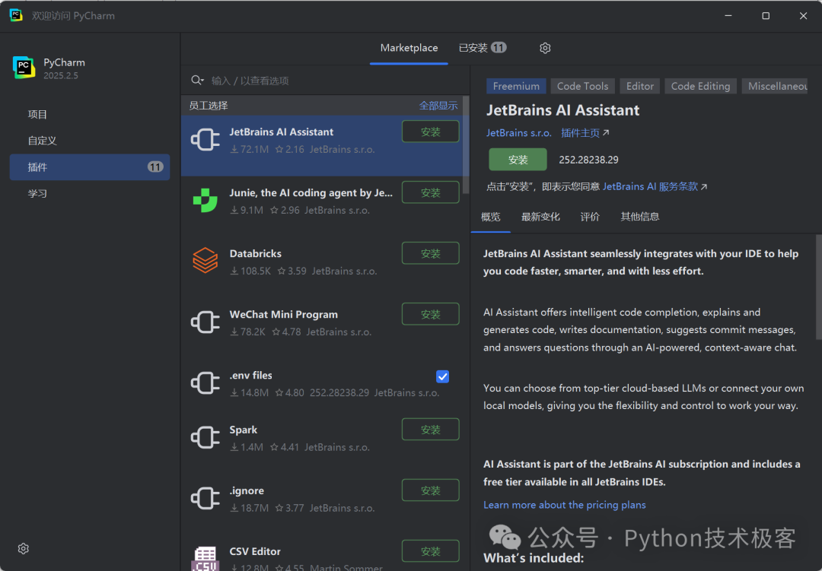
Task: Open IDE settings gear in the sidebar footer
Action: (23, 548)
